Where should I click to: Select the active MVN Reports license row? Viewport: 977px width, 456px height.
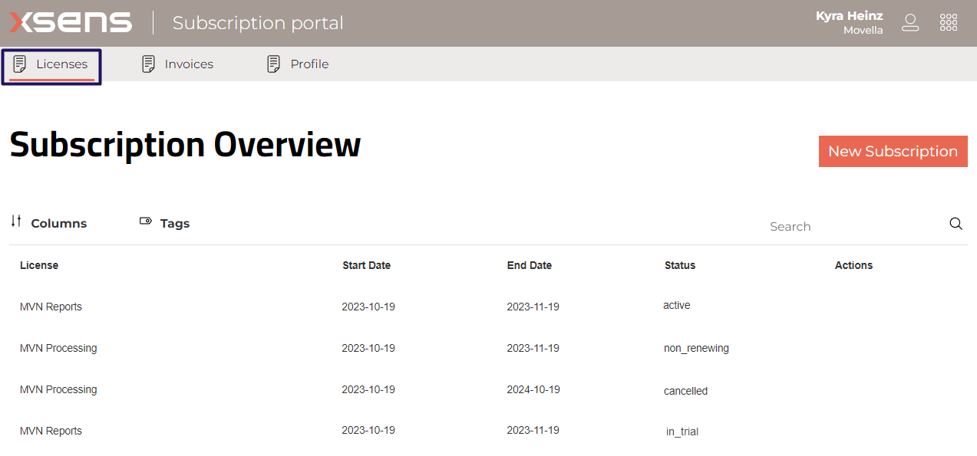307,306
